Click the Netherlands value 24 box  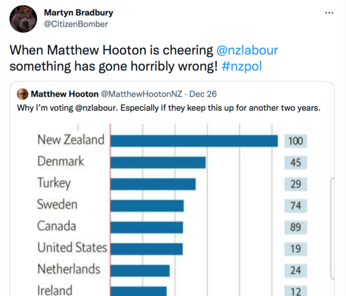[x=296, y=270]
